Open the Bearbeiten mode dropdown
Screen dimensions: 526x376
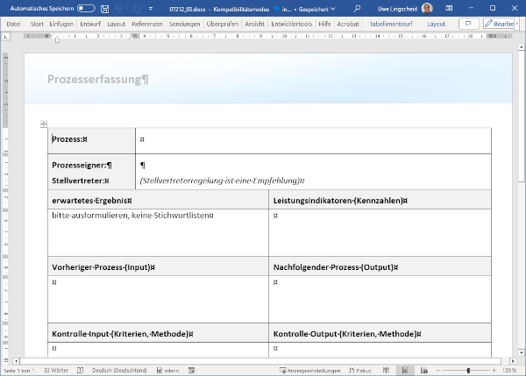[502, 24]
